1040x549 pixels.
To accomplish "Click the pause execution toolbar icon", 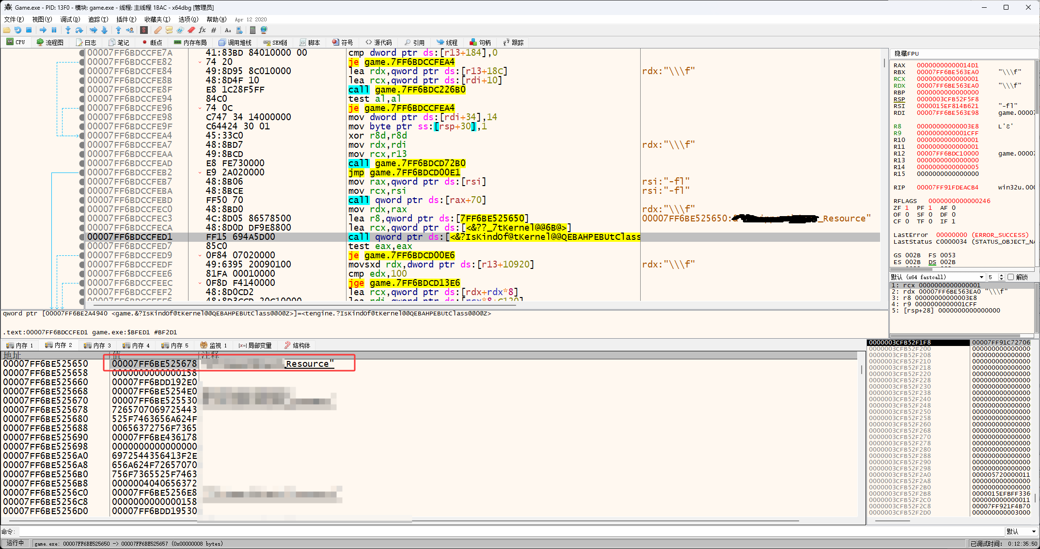I will (x=54, y=30).
